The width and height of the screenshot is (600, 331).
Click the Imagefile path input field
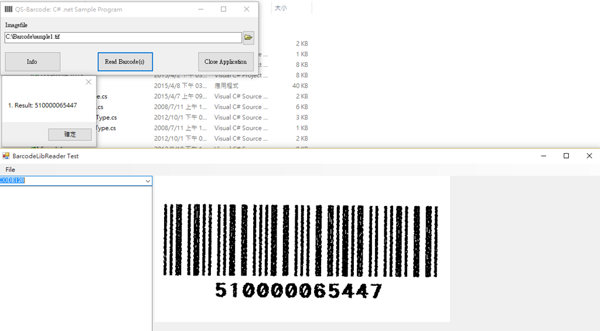click(x=123, y=37)
